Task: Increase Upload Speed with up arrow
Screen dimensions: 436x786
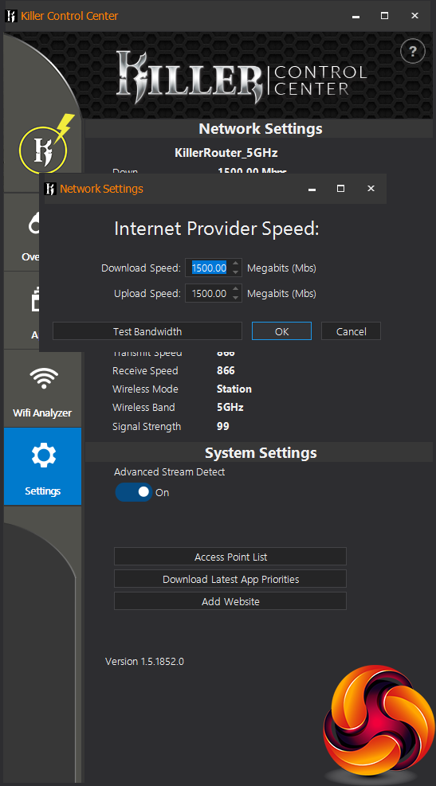Action: [x=236, y=289]
